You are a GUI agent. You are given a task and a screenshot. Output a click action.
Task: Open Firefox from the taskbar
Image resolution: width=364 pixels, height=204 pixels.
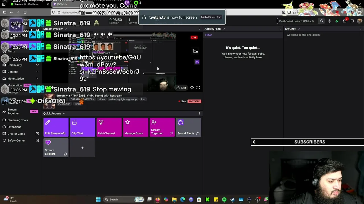click(158, 199)
